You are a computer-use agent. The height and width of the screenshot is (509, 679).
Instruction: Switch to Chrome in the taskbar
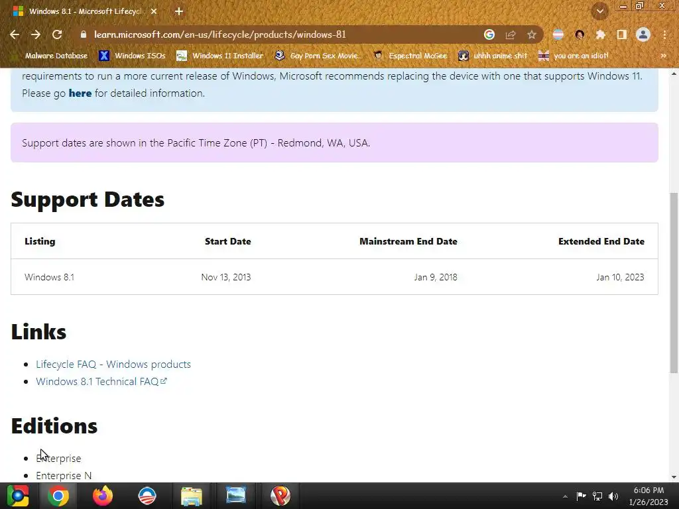click(58, 496)
